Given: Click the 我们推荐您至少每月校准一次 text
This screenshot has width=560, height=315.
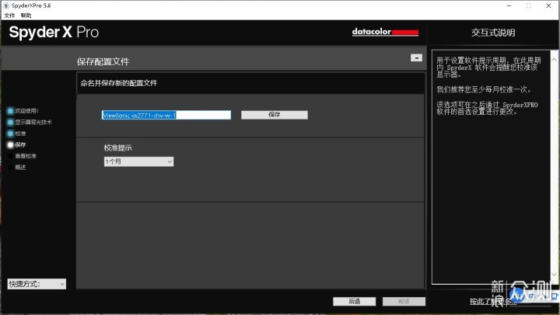Looking at the screenshot, I should pyautogui.click(x=484, y=89).
